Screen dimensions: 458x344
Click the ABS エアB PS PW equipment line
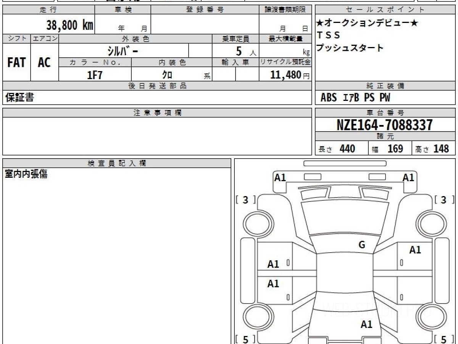click(355, 98)
